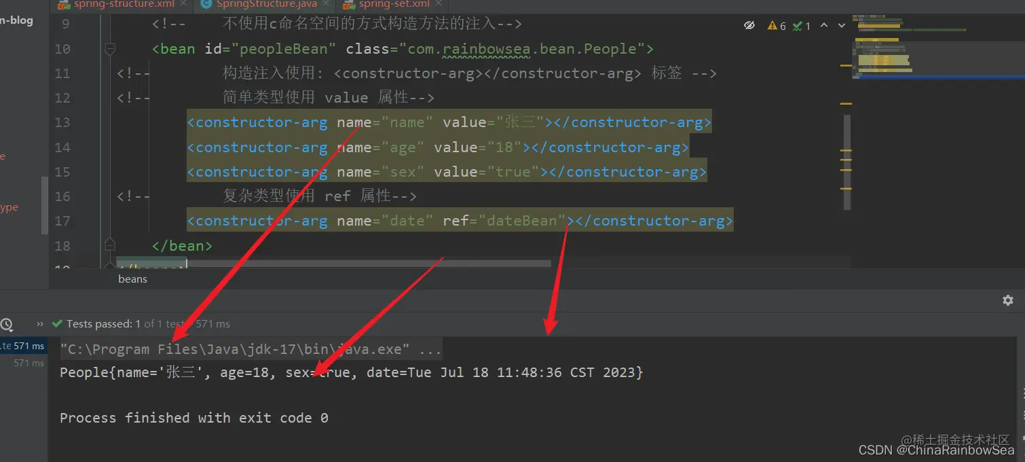Viewport: 1025px width, 462px height.
Task: Click the n-blog project label
Action: (16, 20)
